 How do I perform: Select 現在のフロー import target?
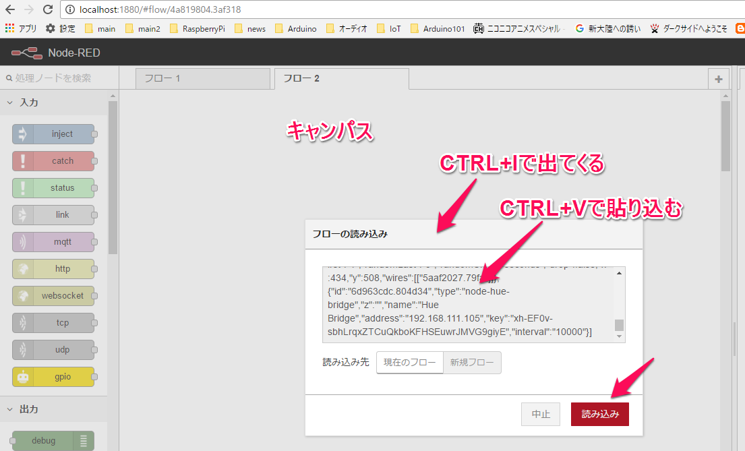[x=409, y=363]
